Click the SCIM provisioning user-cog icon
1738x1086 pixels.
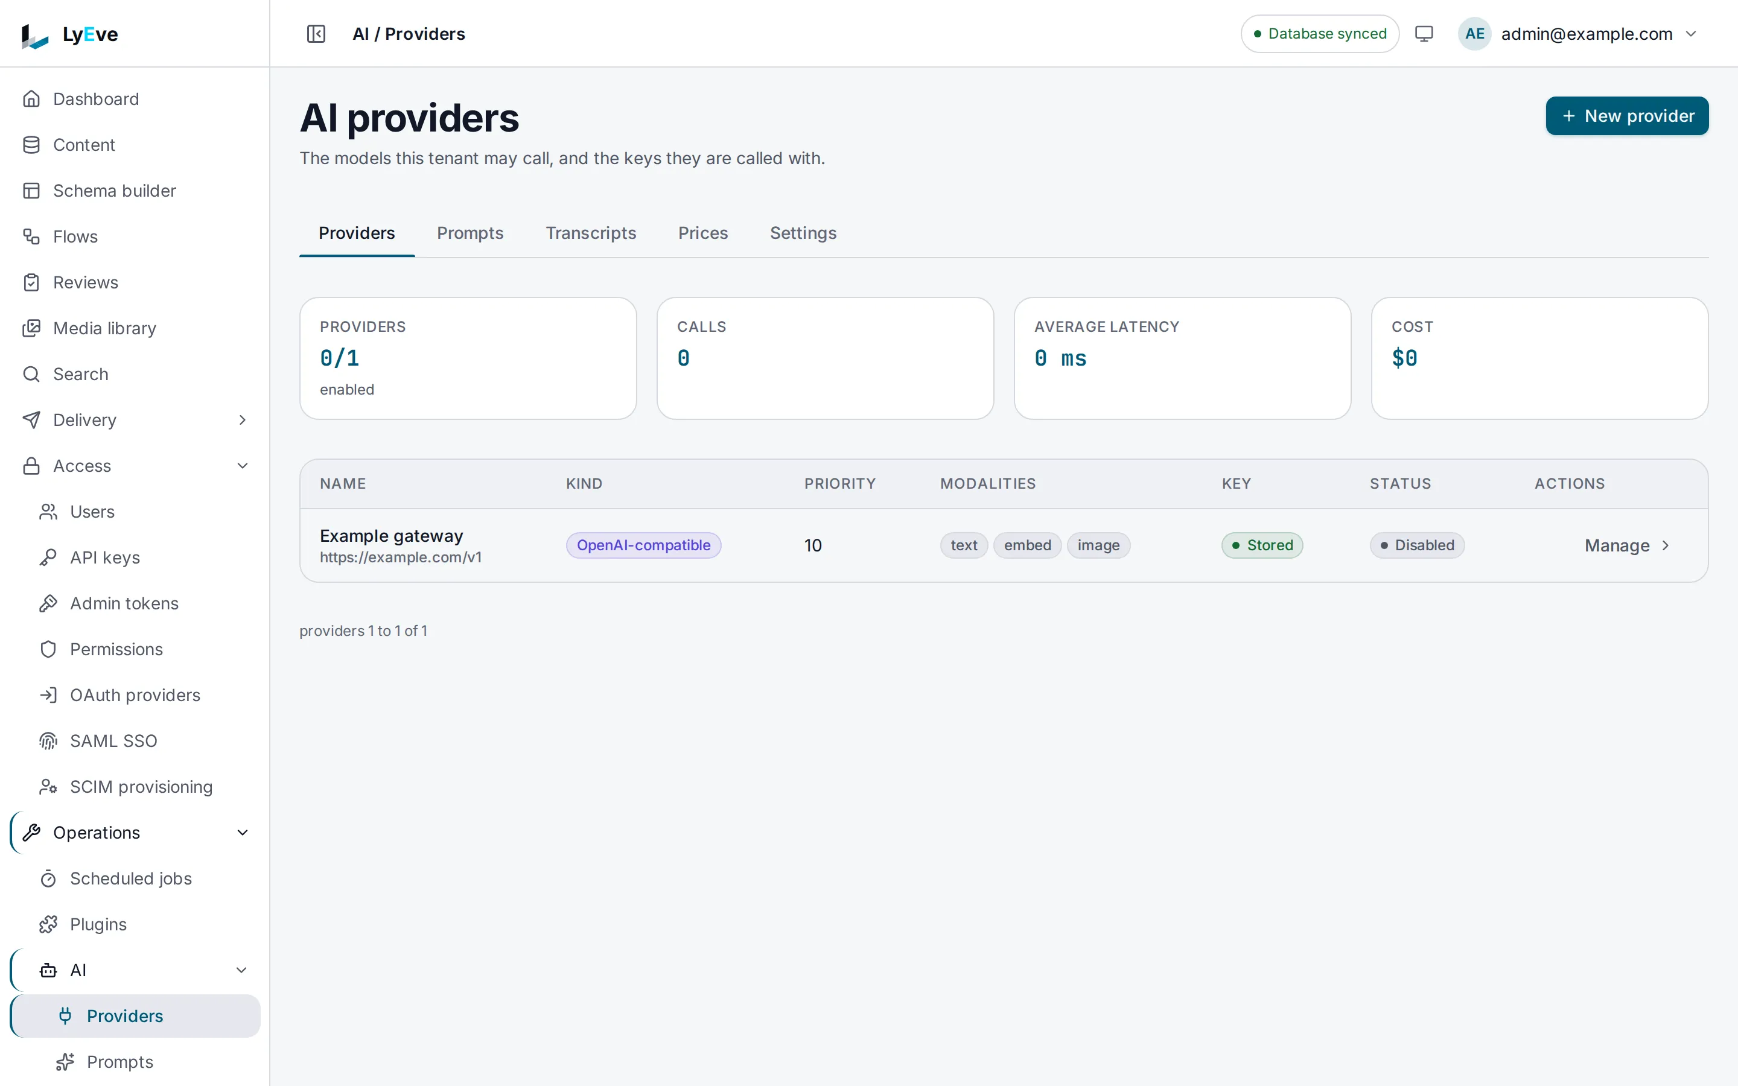coord(48,787)
